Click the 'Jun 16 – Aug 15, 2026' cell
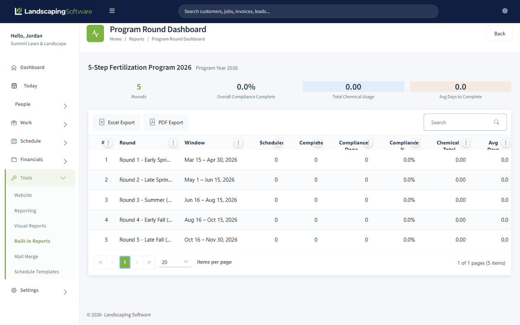This screenshot has width=520, height=325. click(210, 200)
